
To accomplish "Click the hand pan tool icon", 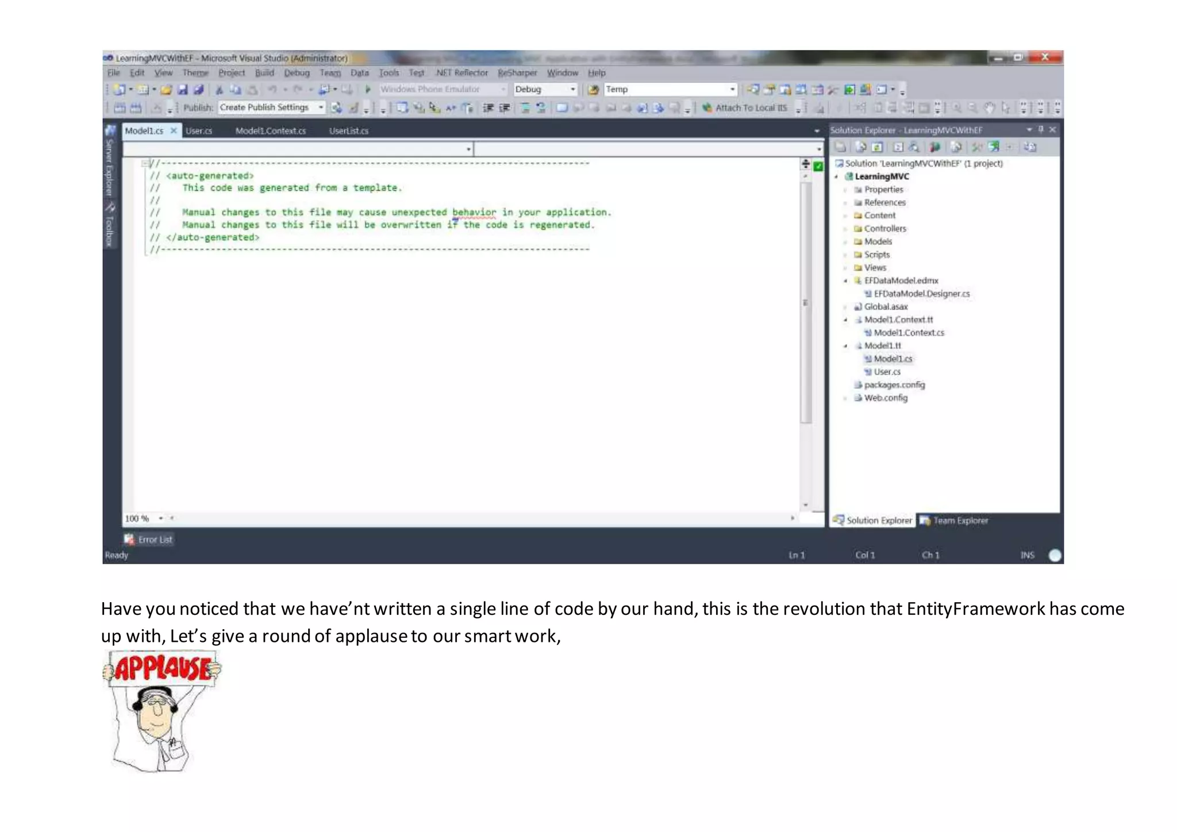I will coord(989,107).
